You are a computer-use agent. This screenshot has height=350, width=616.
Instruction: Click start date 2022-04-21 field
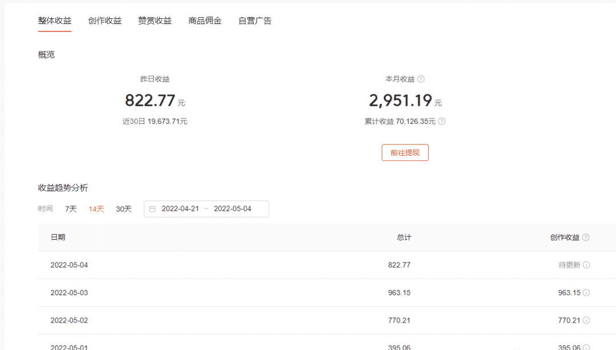pos(180,209)
